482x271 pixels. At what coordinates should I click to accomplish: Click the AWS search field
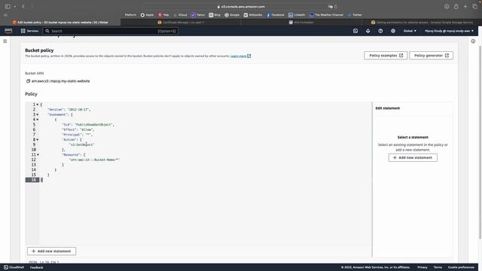coord(111,31)
